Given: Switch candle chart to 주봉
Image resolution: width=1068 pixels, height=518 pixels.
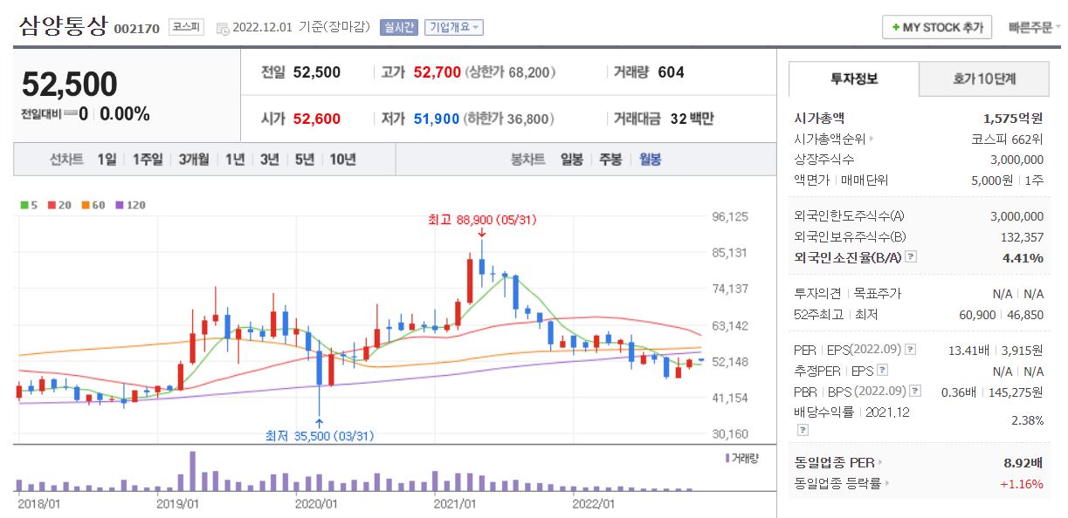Looking at the screenshot, I should (610, 159).
